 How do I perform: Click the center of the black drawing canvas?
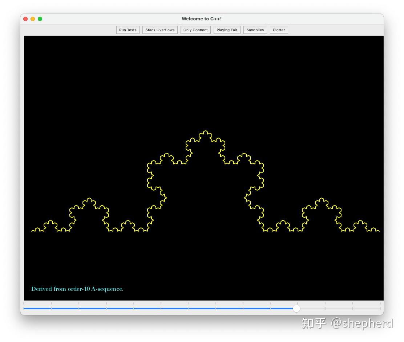pos(203,167)
